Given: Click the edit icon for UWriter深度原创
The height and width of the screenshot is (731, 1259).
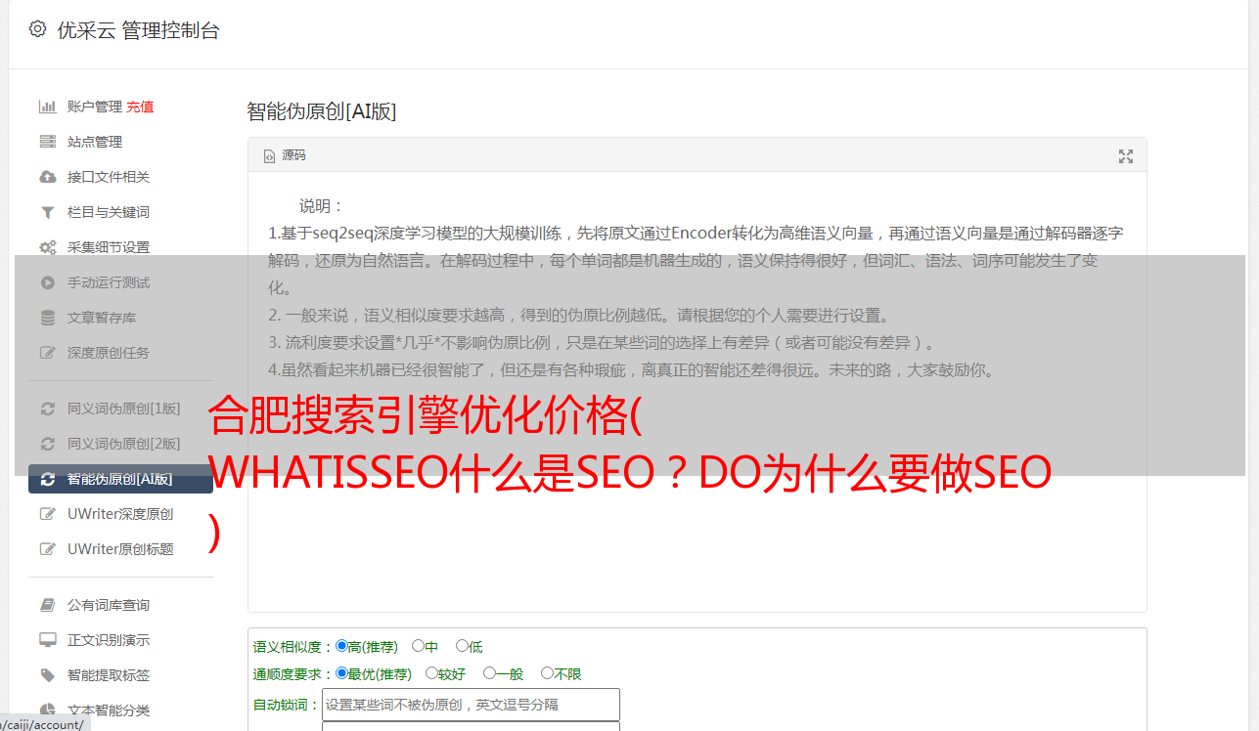Looking at the screenshot, I should (x=47, y=514).
